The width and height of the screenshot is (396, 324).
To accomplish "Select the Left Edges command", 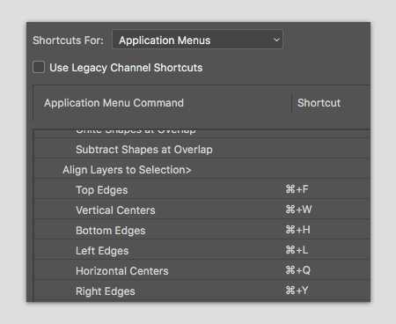I will coord(102,251).
